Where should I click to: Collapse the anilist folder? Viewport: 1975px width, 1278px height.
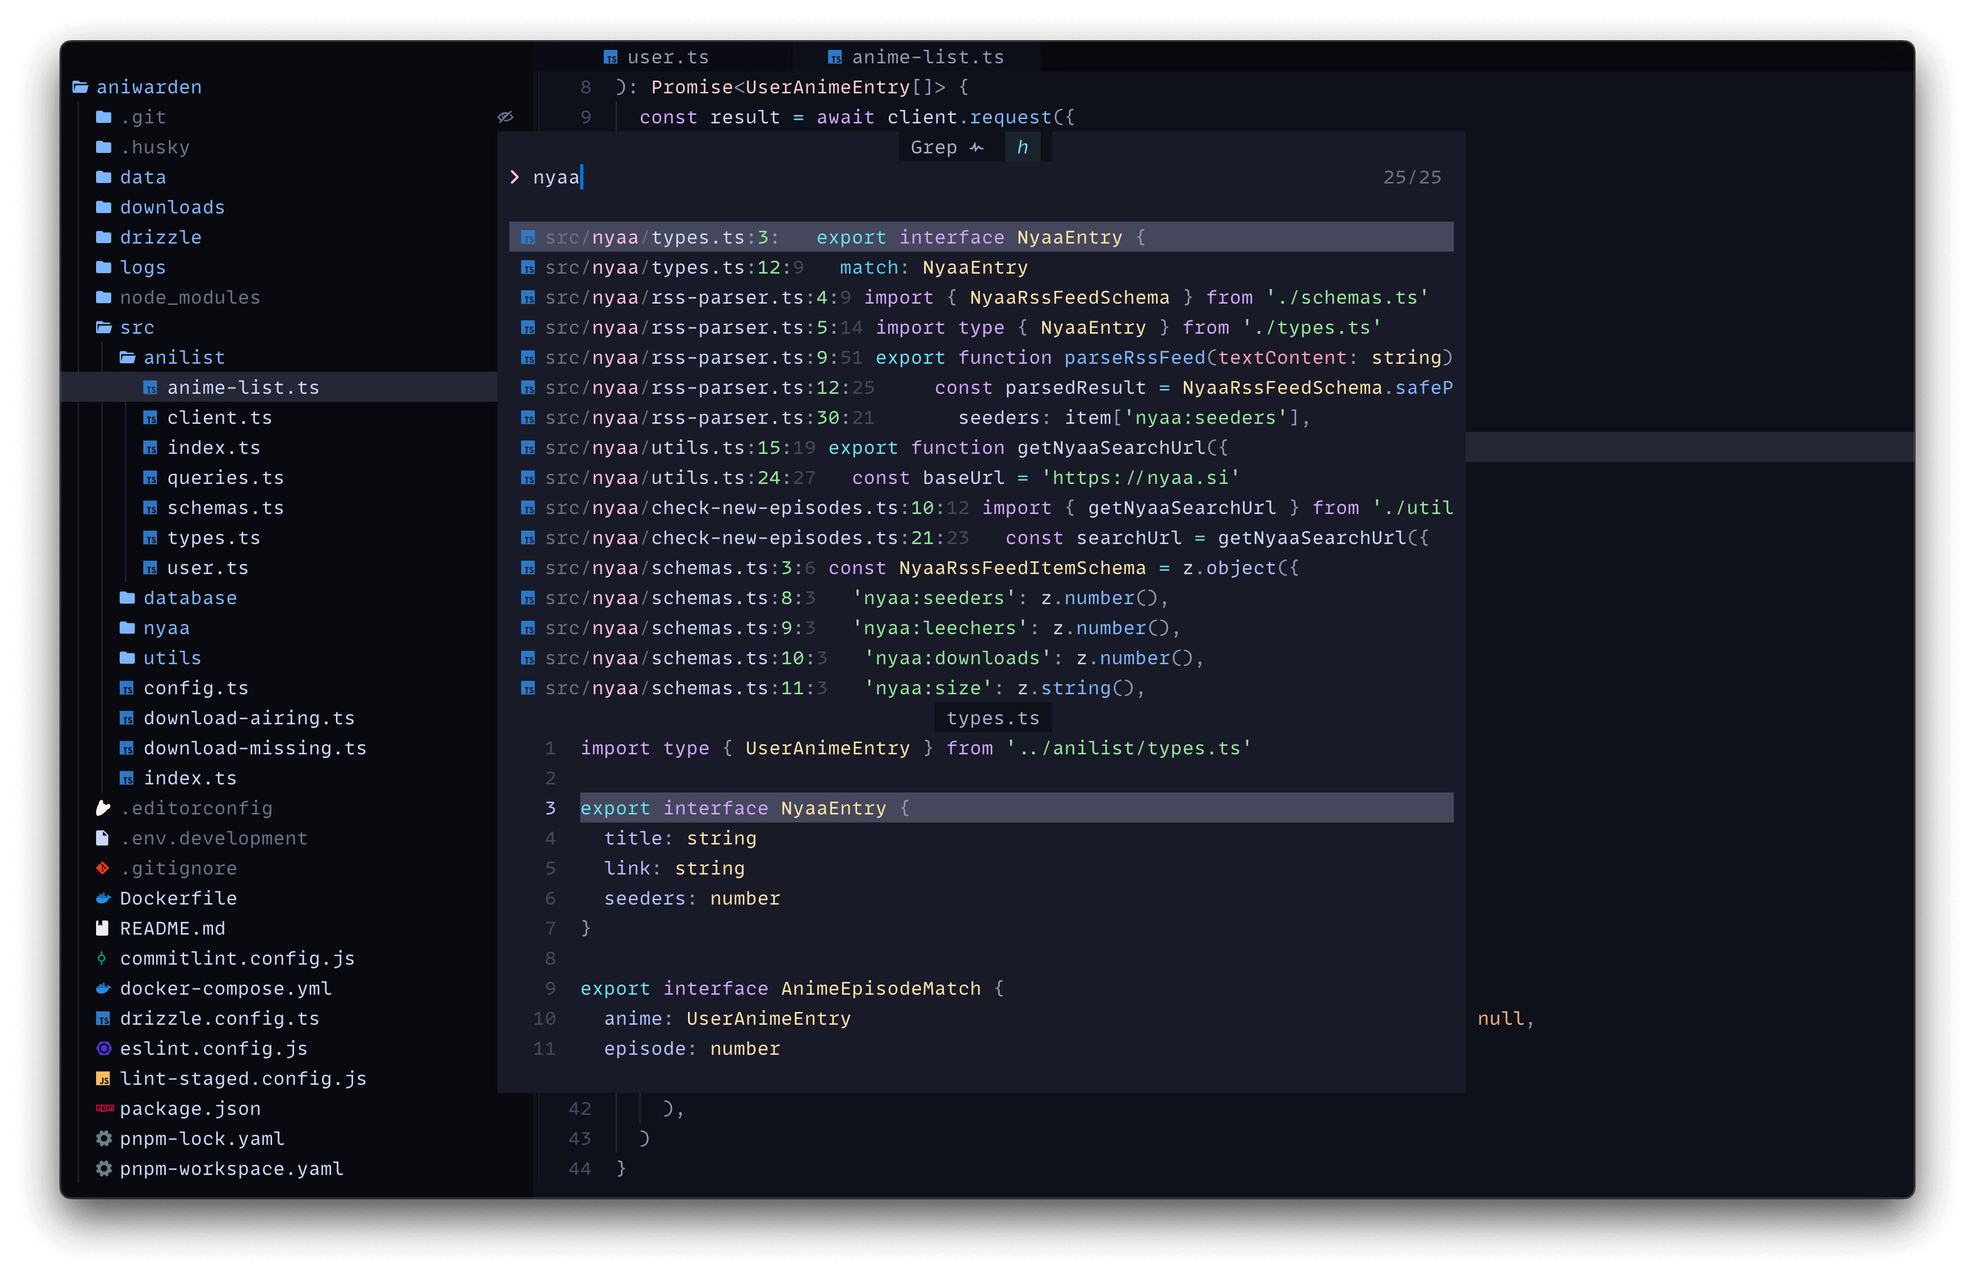click(x=184, y=357)
